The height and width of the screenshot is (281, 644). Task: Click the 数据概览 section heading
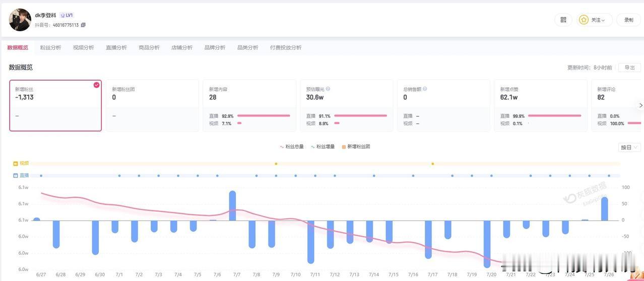click(x=21, y=67)
